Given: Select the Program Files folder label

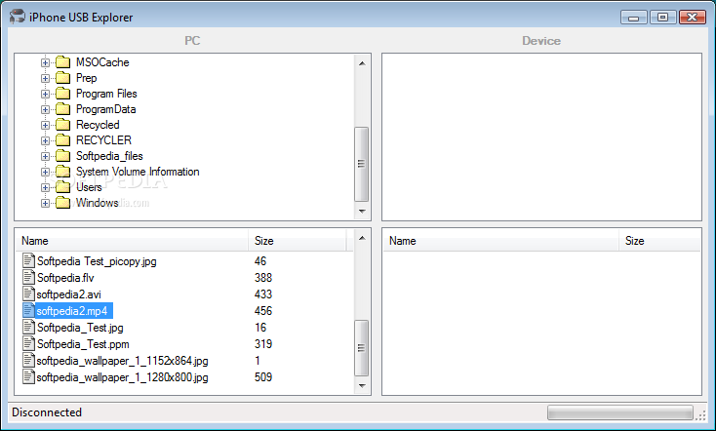Looking at the screenshot, I should (x=106, y=94).
